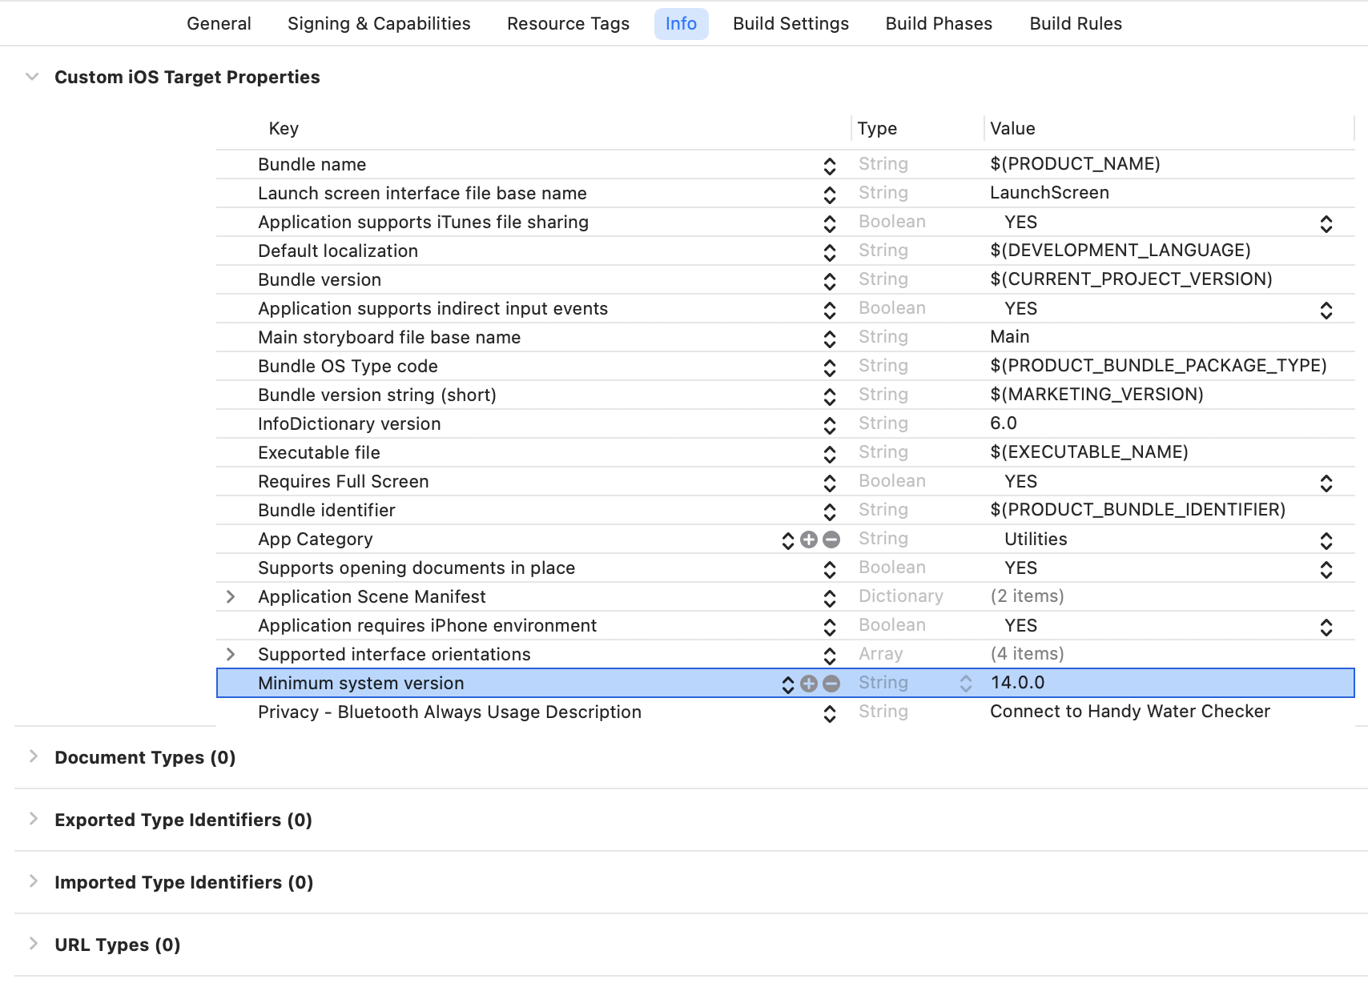The width and height of the screenshot is (1368, 1007).
Task: Select the Resource Tags tab
Action: click(568, 24)
